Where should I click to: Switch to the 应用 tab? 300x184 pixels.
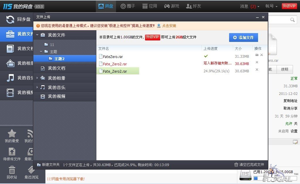[x=150, y=6]
